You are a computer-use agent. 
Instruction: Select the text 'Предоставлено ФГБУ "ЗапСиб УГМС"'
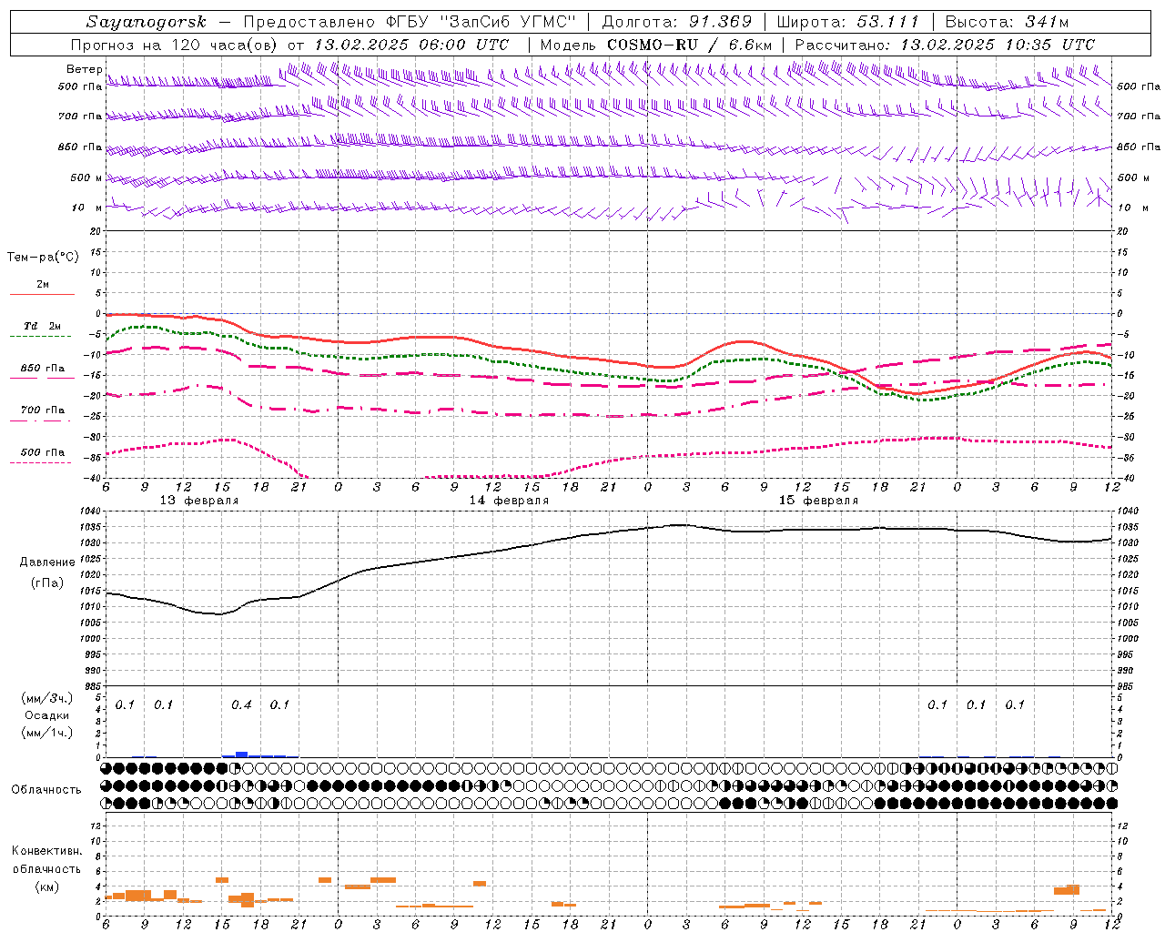[x=410, y=22]
